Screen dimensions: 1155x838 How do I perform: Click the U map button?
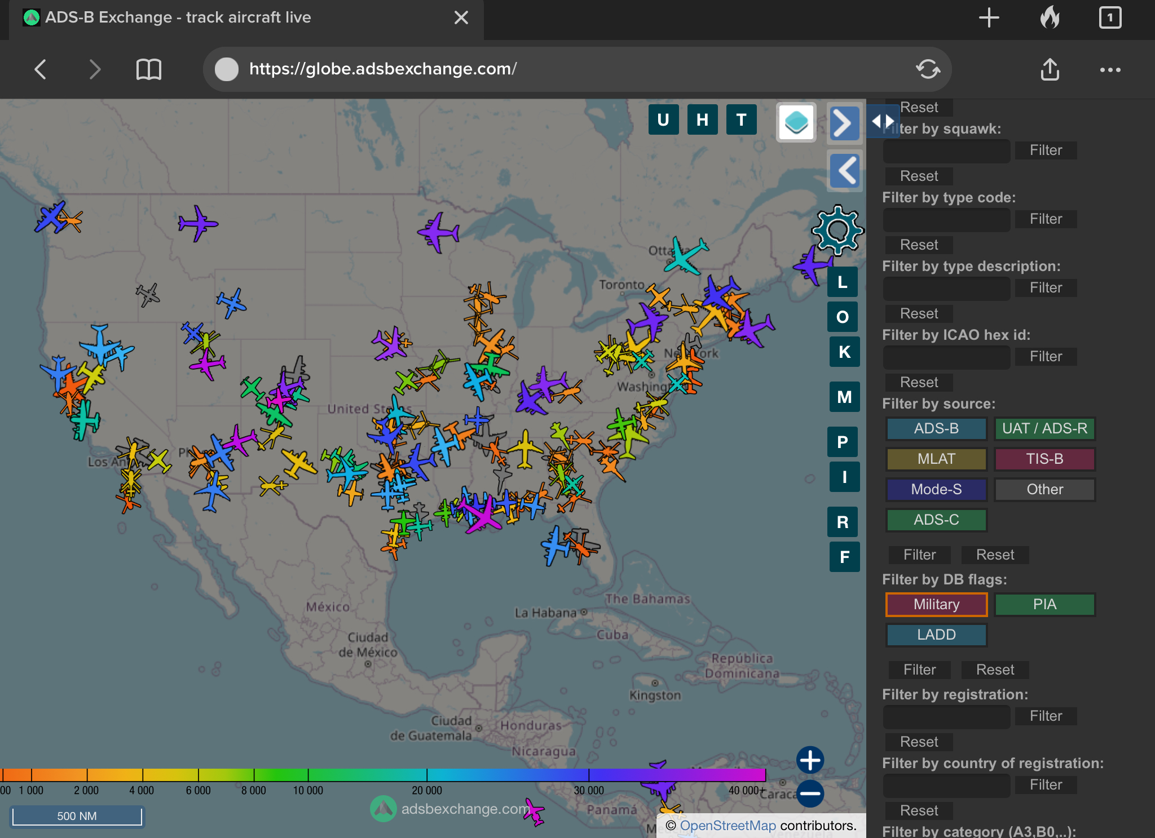pyautogui.click(x=663, y=119)
